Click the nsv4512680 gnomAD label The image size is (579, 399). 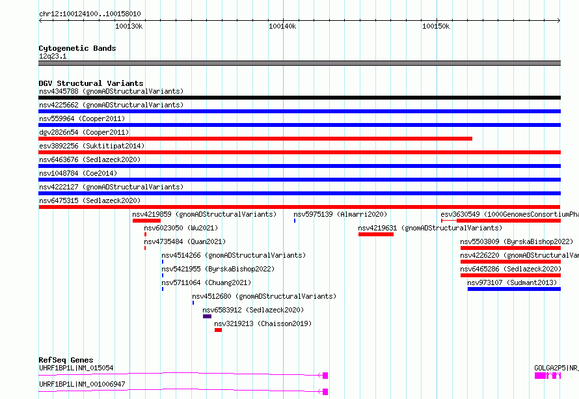[264, 296]
